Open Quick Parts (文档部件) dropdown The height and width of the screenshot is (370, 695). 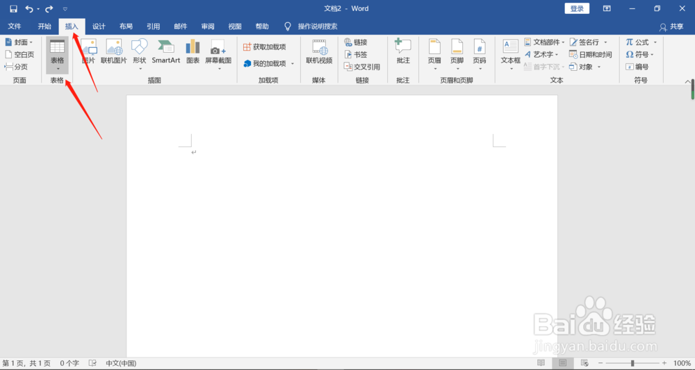pyautogui.click(x=544, y=42)
